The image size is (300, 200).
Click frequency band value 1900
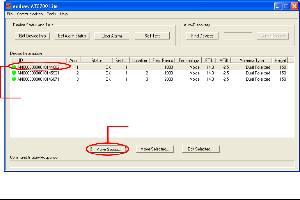[x=169, y=73]
